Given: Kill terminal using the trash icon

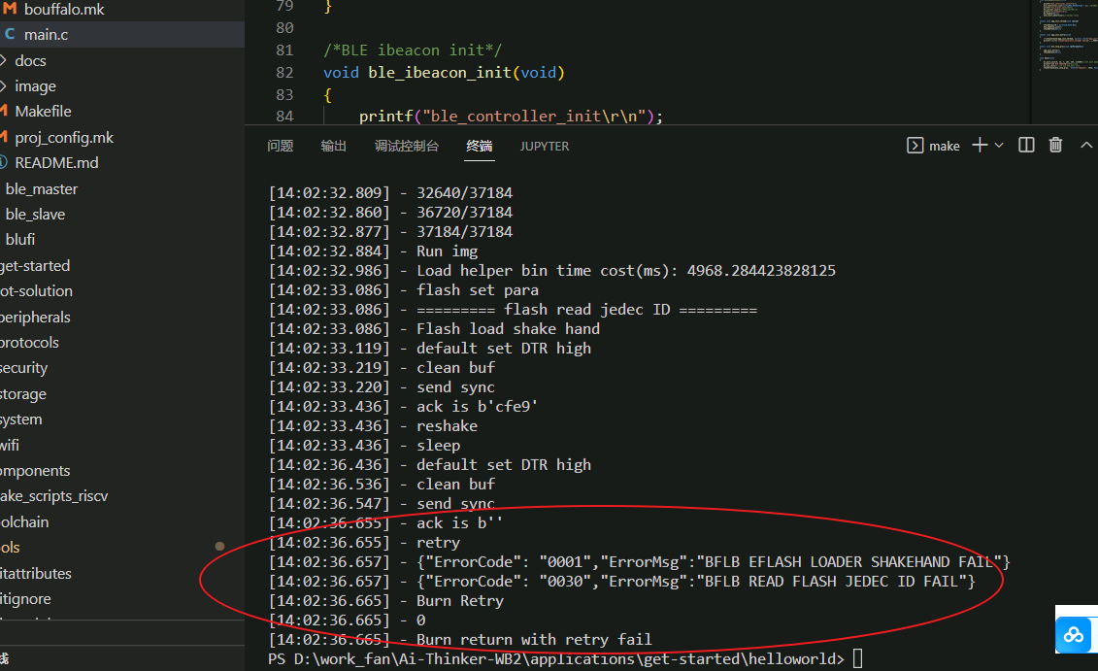Looking at the screenshot, I should pyautogui.click(x=1056, y=146).
